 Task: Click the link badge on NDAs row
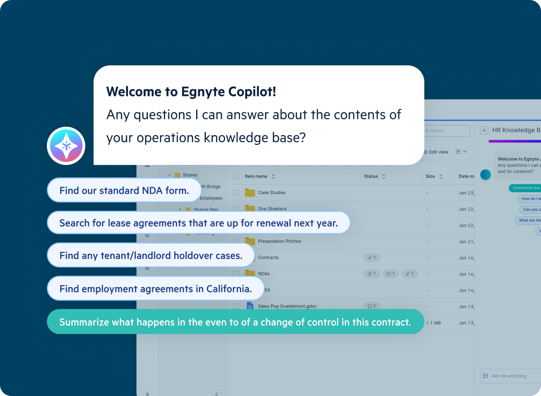pyautogui.click(x=410, y=274)
